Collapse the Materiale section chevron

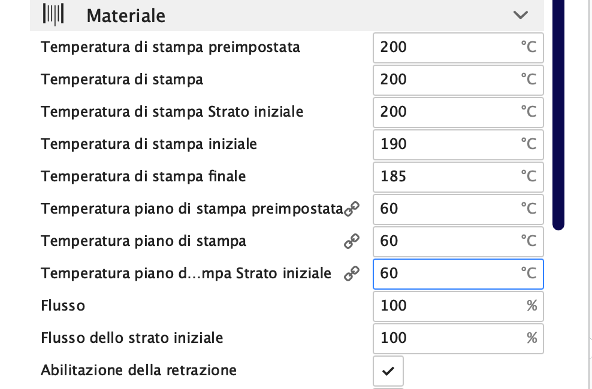click(520, 15)
